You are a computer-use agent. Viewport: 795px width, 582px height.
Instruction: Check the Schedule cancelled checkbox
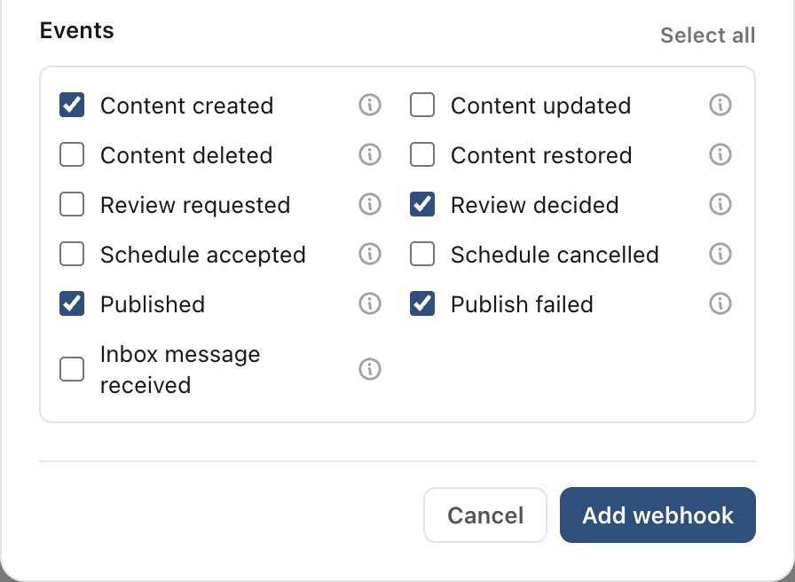422,254
